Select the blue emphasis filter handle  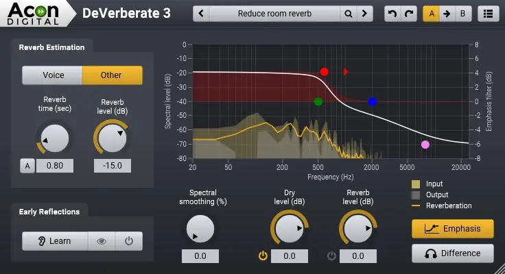pyautogui.click(x=373, y=102)
